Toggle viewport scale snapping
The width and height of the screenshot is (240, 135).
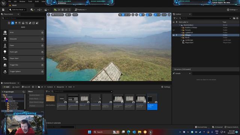155,15
